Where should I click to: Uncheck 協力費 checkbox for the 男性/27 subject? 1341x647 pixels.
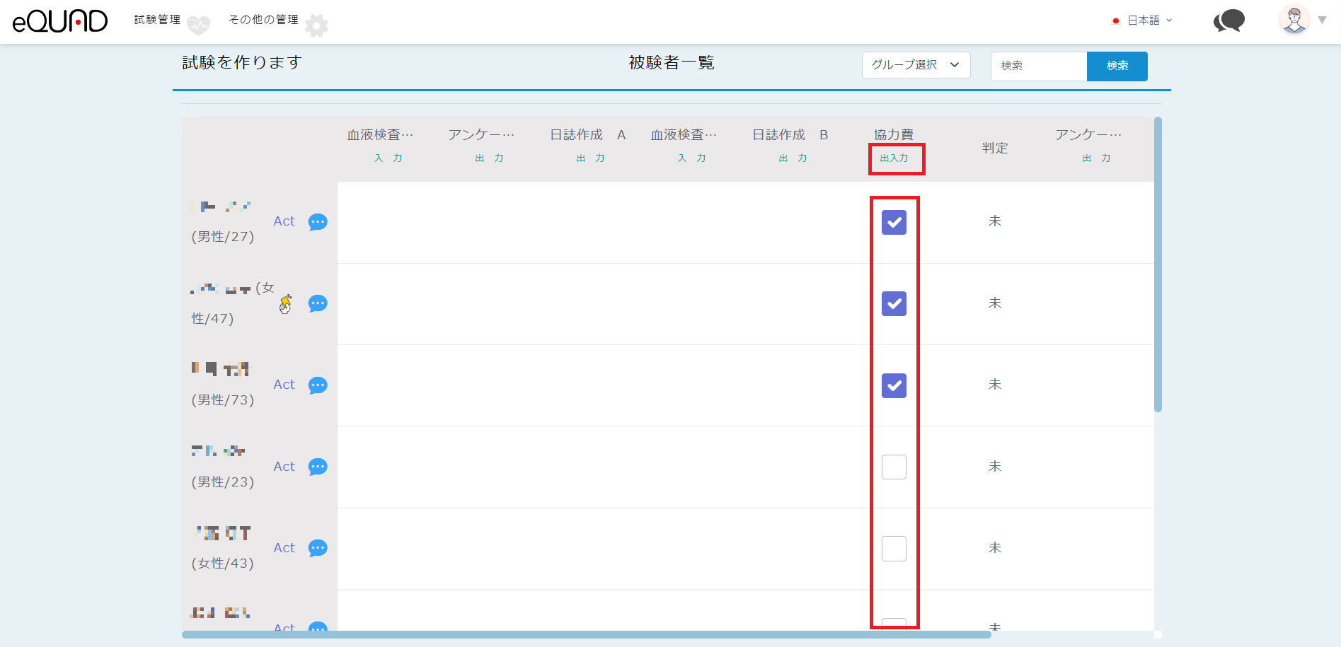894,222
